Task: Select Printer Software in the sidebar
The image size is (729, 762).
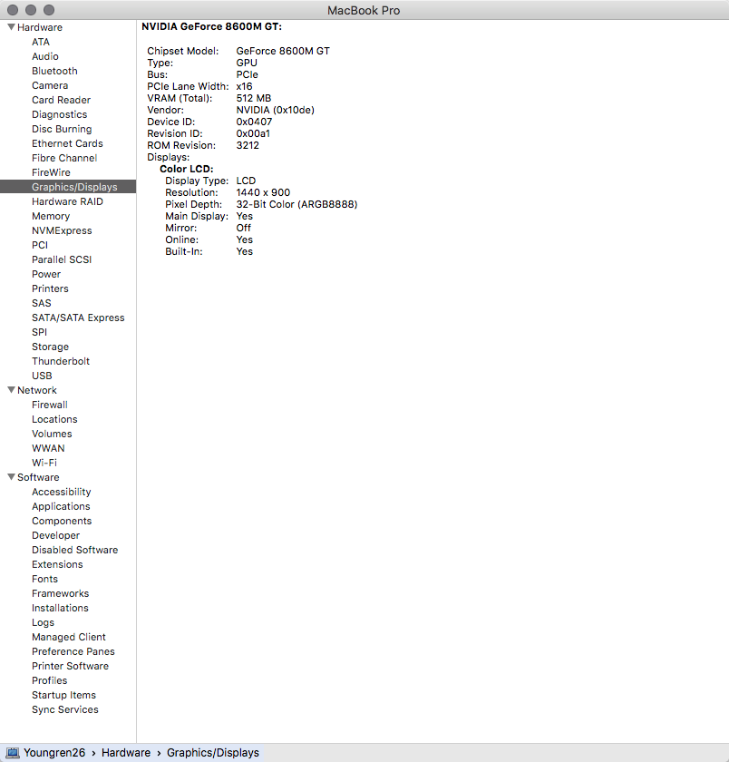Action: point(70,666)
